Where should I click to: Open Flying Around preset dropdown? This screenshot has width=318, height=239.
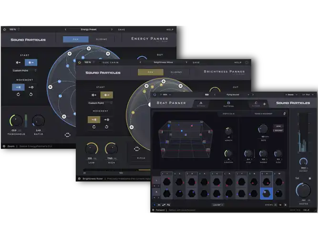pos(248,95)
